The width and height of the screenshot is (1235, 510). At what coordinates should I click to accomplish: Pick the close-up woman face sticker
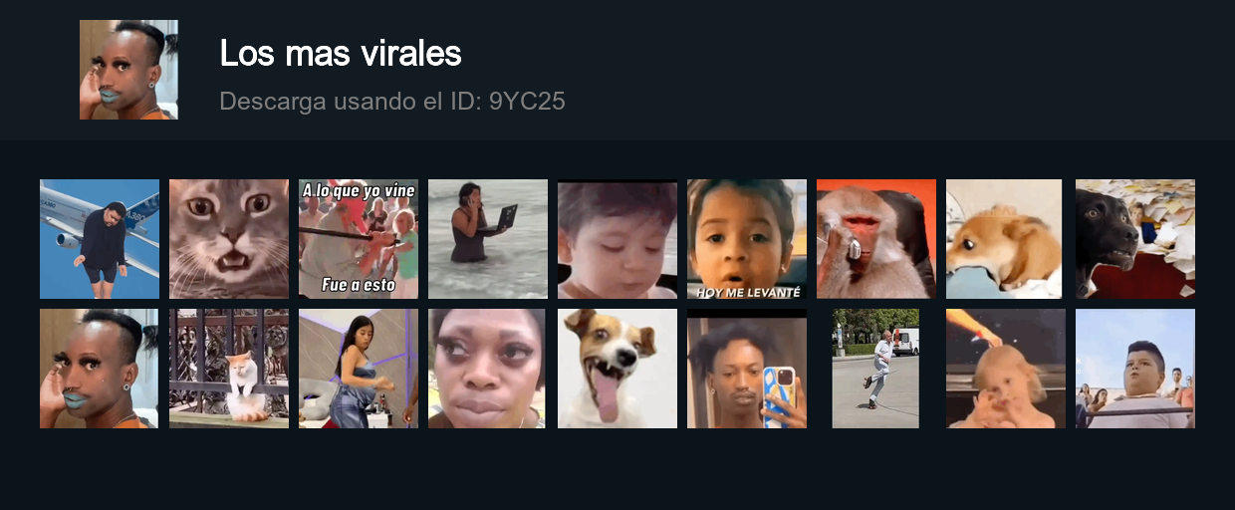(487, 369)
